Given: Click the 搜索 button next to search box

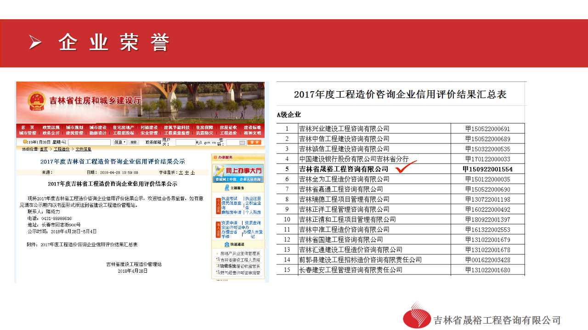Looking at the screenshot, I should 133,143.
